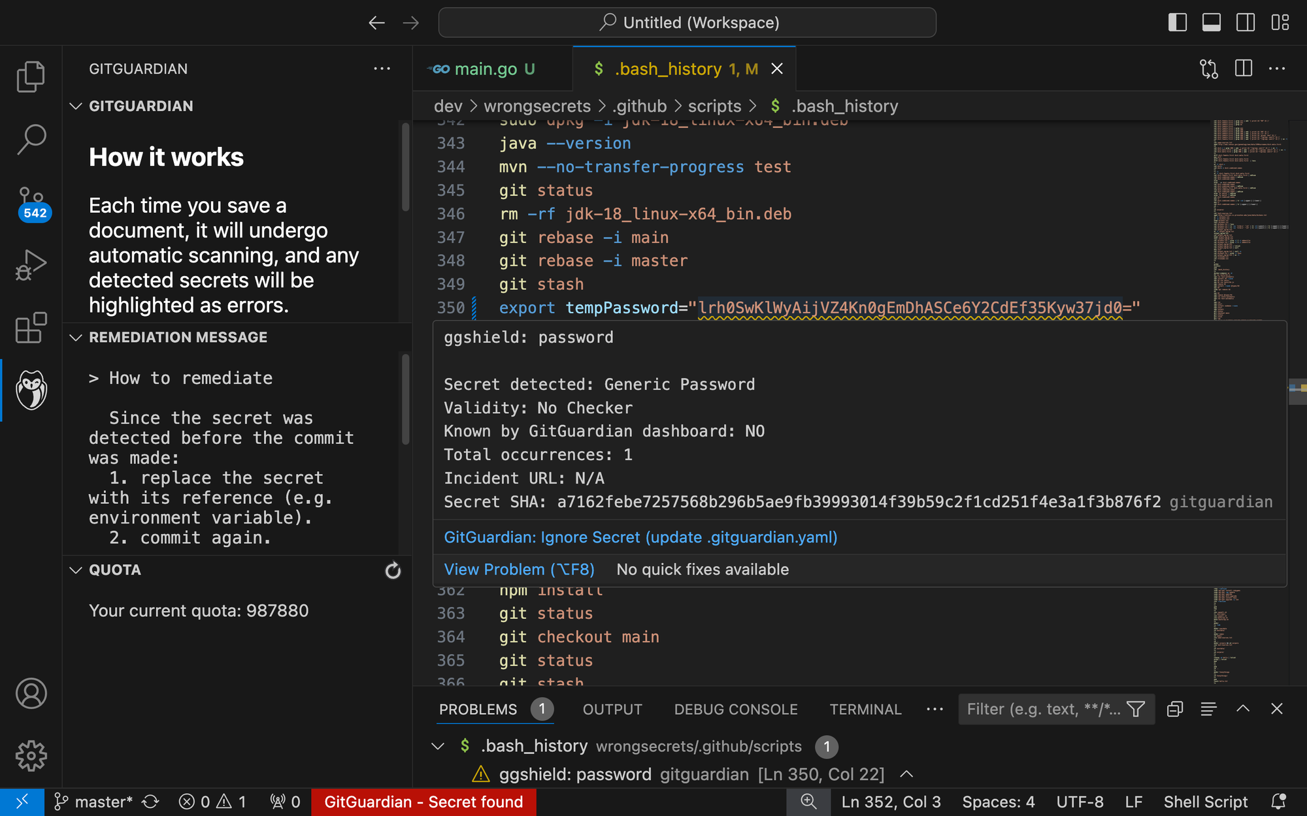The width and height of the screenshot is (1307, 816).
Task: Open the Extensions view
Action: click(30, 328)
